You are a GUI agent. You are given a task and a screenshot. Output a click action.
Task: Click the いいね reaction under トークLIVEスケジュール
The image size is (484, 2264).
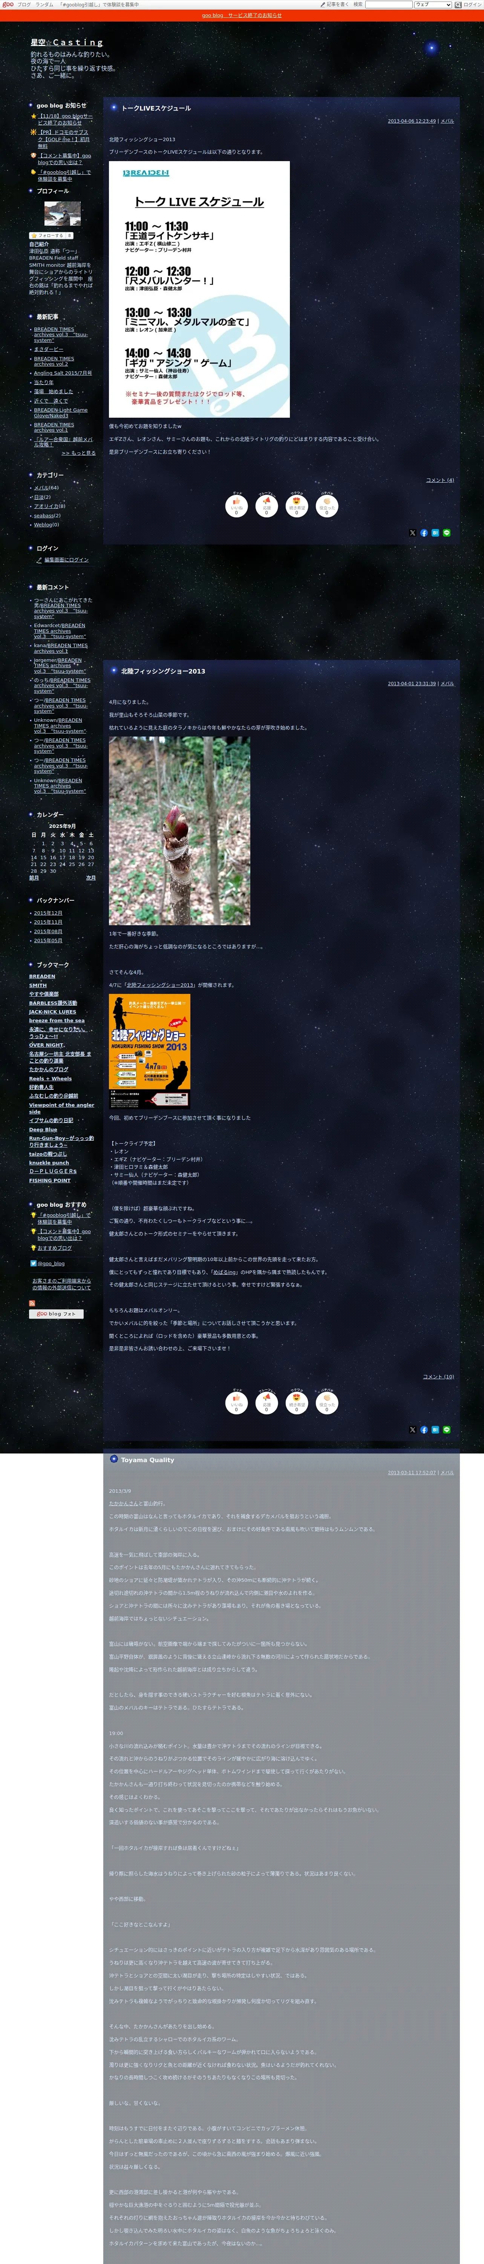tap(236, 505)
